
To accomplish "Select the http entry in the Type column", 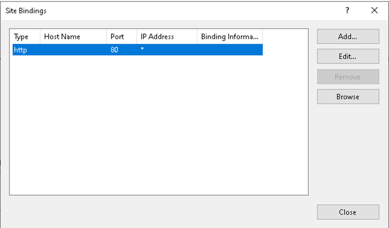I will (x=20, y=50).
